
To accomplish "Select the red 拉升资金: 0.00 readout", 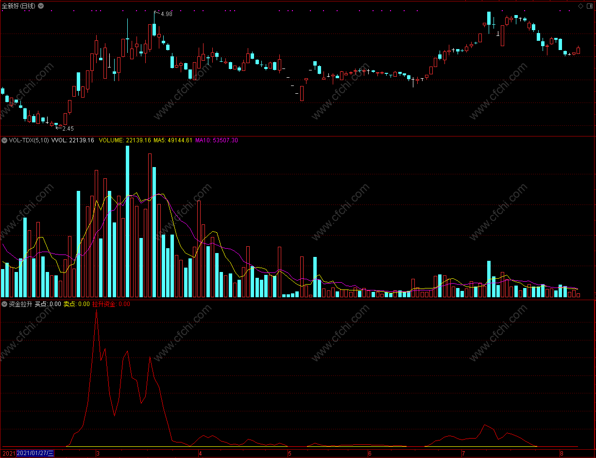I will (111, 304).
